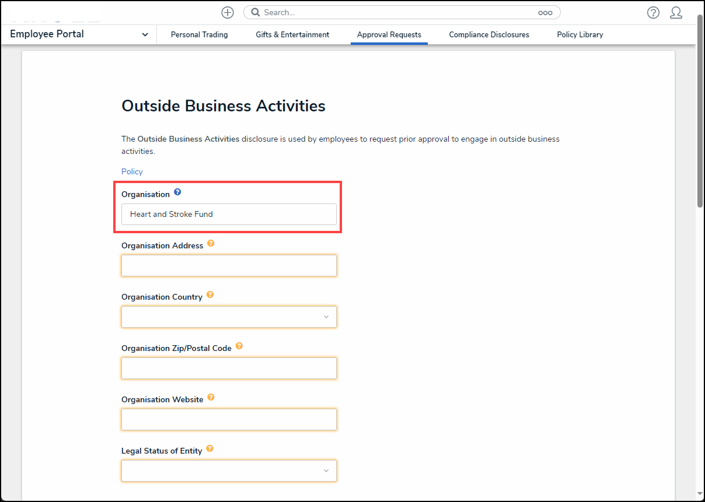Go to the Policy Library tab
This screenshot has width=705, height=502.
[x=580, y=35]
